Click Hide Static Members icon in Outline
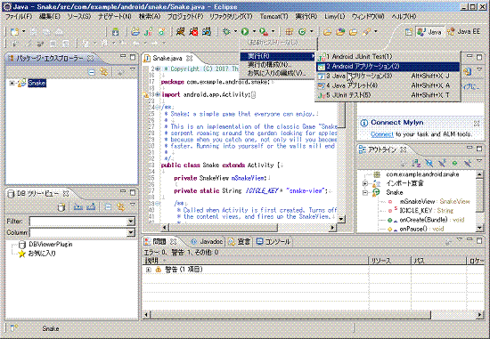This screenshot has height=339, width=490. tap(442, 163)
